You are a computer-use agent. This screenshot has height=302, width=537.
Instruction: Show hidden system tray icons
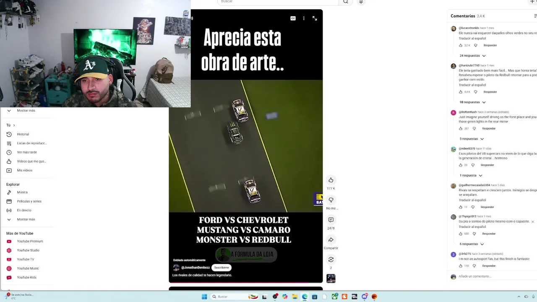pos(519,297)
